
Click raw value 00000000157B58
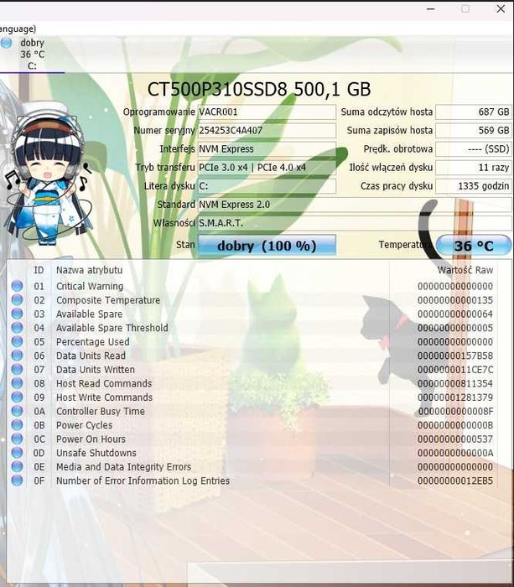455,356
